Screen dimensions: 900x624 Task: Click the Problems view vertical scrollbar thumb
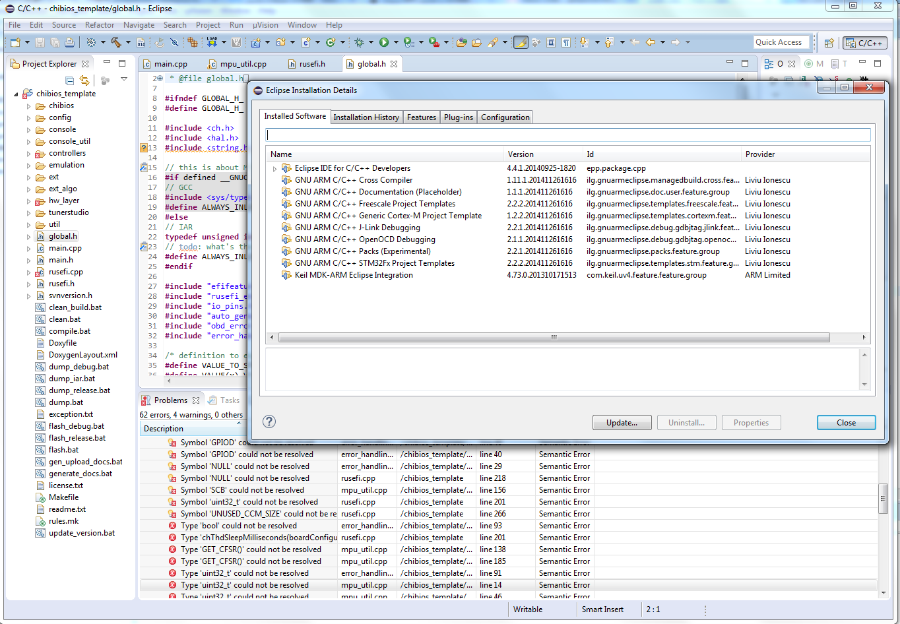[883, 497]
